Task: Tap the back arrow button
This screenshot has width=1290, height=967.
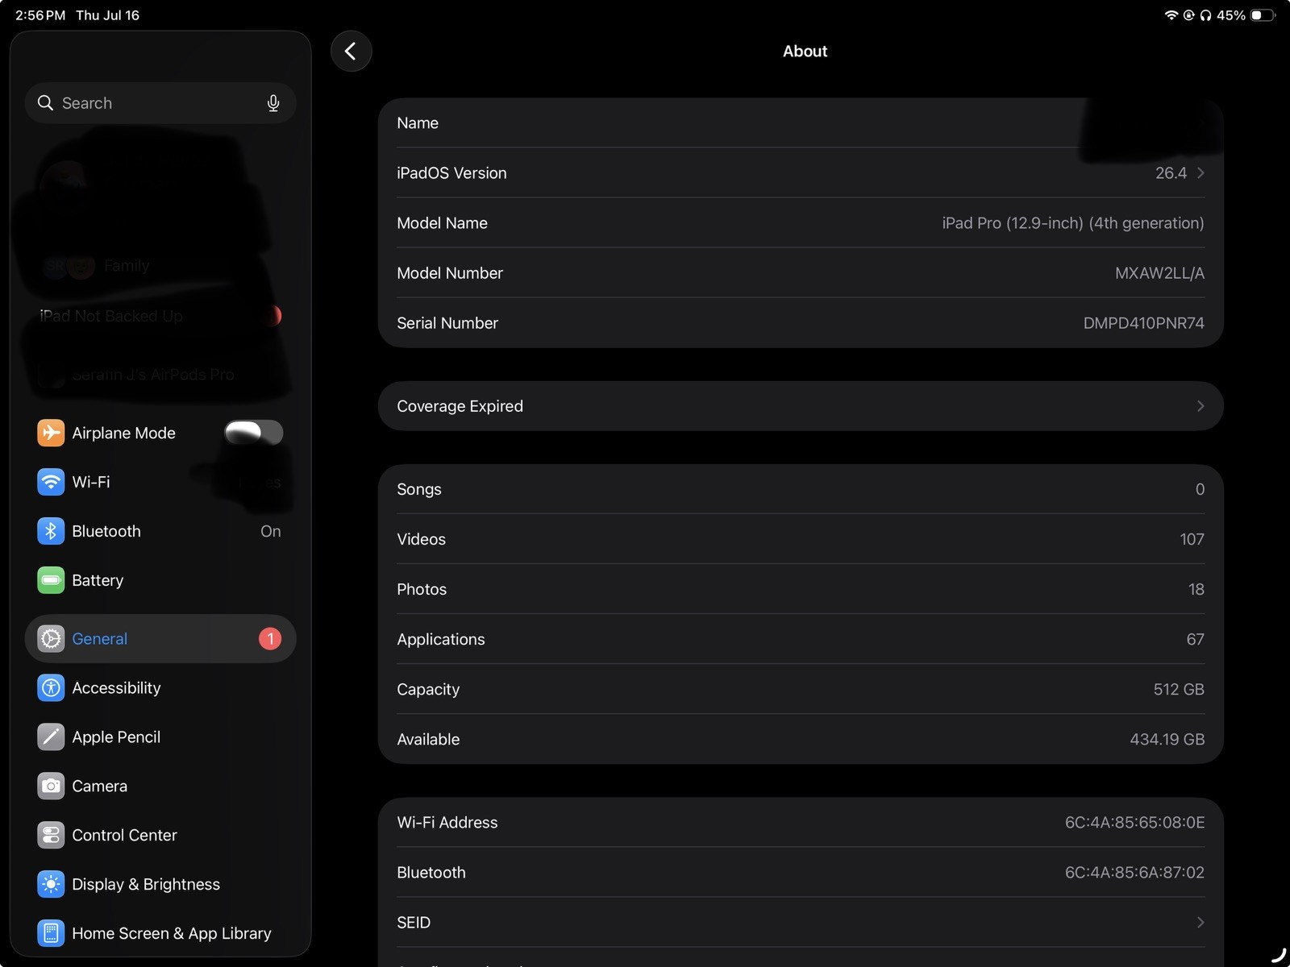Action: [x=351, y=51]
